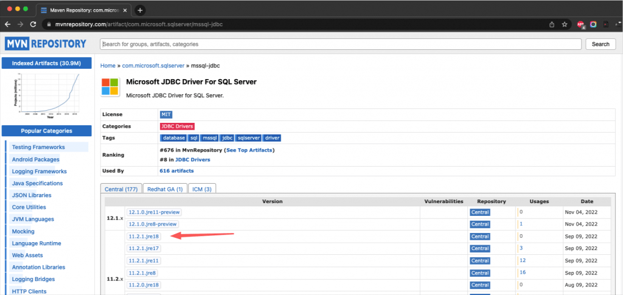
Task: Click the search input field
Action: (341, 44)
